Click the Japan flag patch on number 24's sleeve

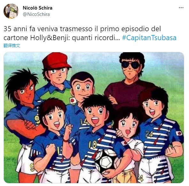[179, 133]
